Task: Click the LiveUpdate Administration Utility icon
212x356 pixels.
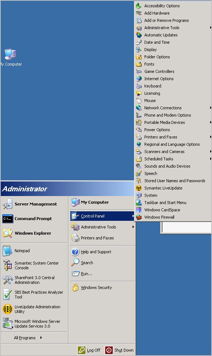Action: [x=8, y=309]
